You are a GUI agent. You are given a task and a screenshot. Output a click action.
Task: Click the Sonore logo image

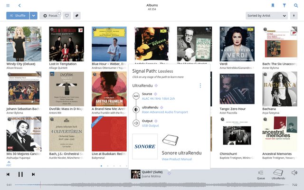point(145,146)
